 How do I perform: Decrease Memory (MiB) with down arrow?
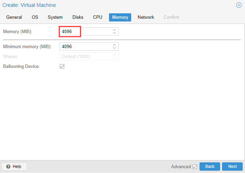tap(114, 33)
